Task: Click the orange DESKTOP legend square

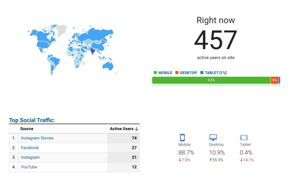Action: (177, 73)
